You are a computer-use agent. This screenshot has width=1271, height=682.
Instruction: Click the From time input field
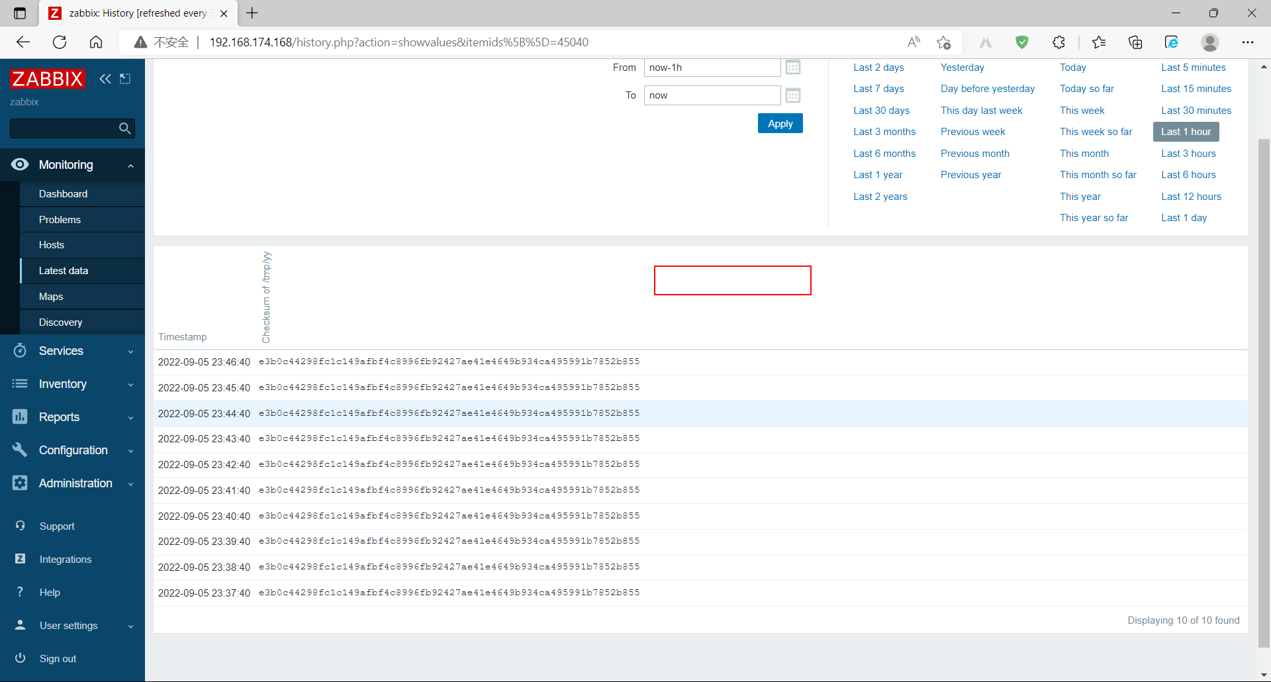712,68
